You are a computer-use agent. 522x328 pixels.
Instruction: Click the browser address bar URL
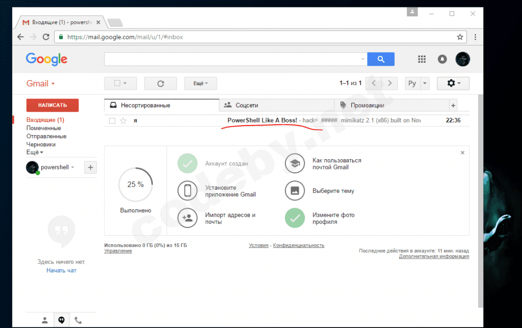pyautogui.click(x=125, y=37)
